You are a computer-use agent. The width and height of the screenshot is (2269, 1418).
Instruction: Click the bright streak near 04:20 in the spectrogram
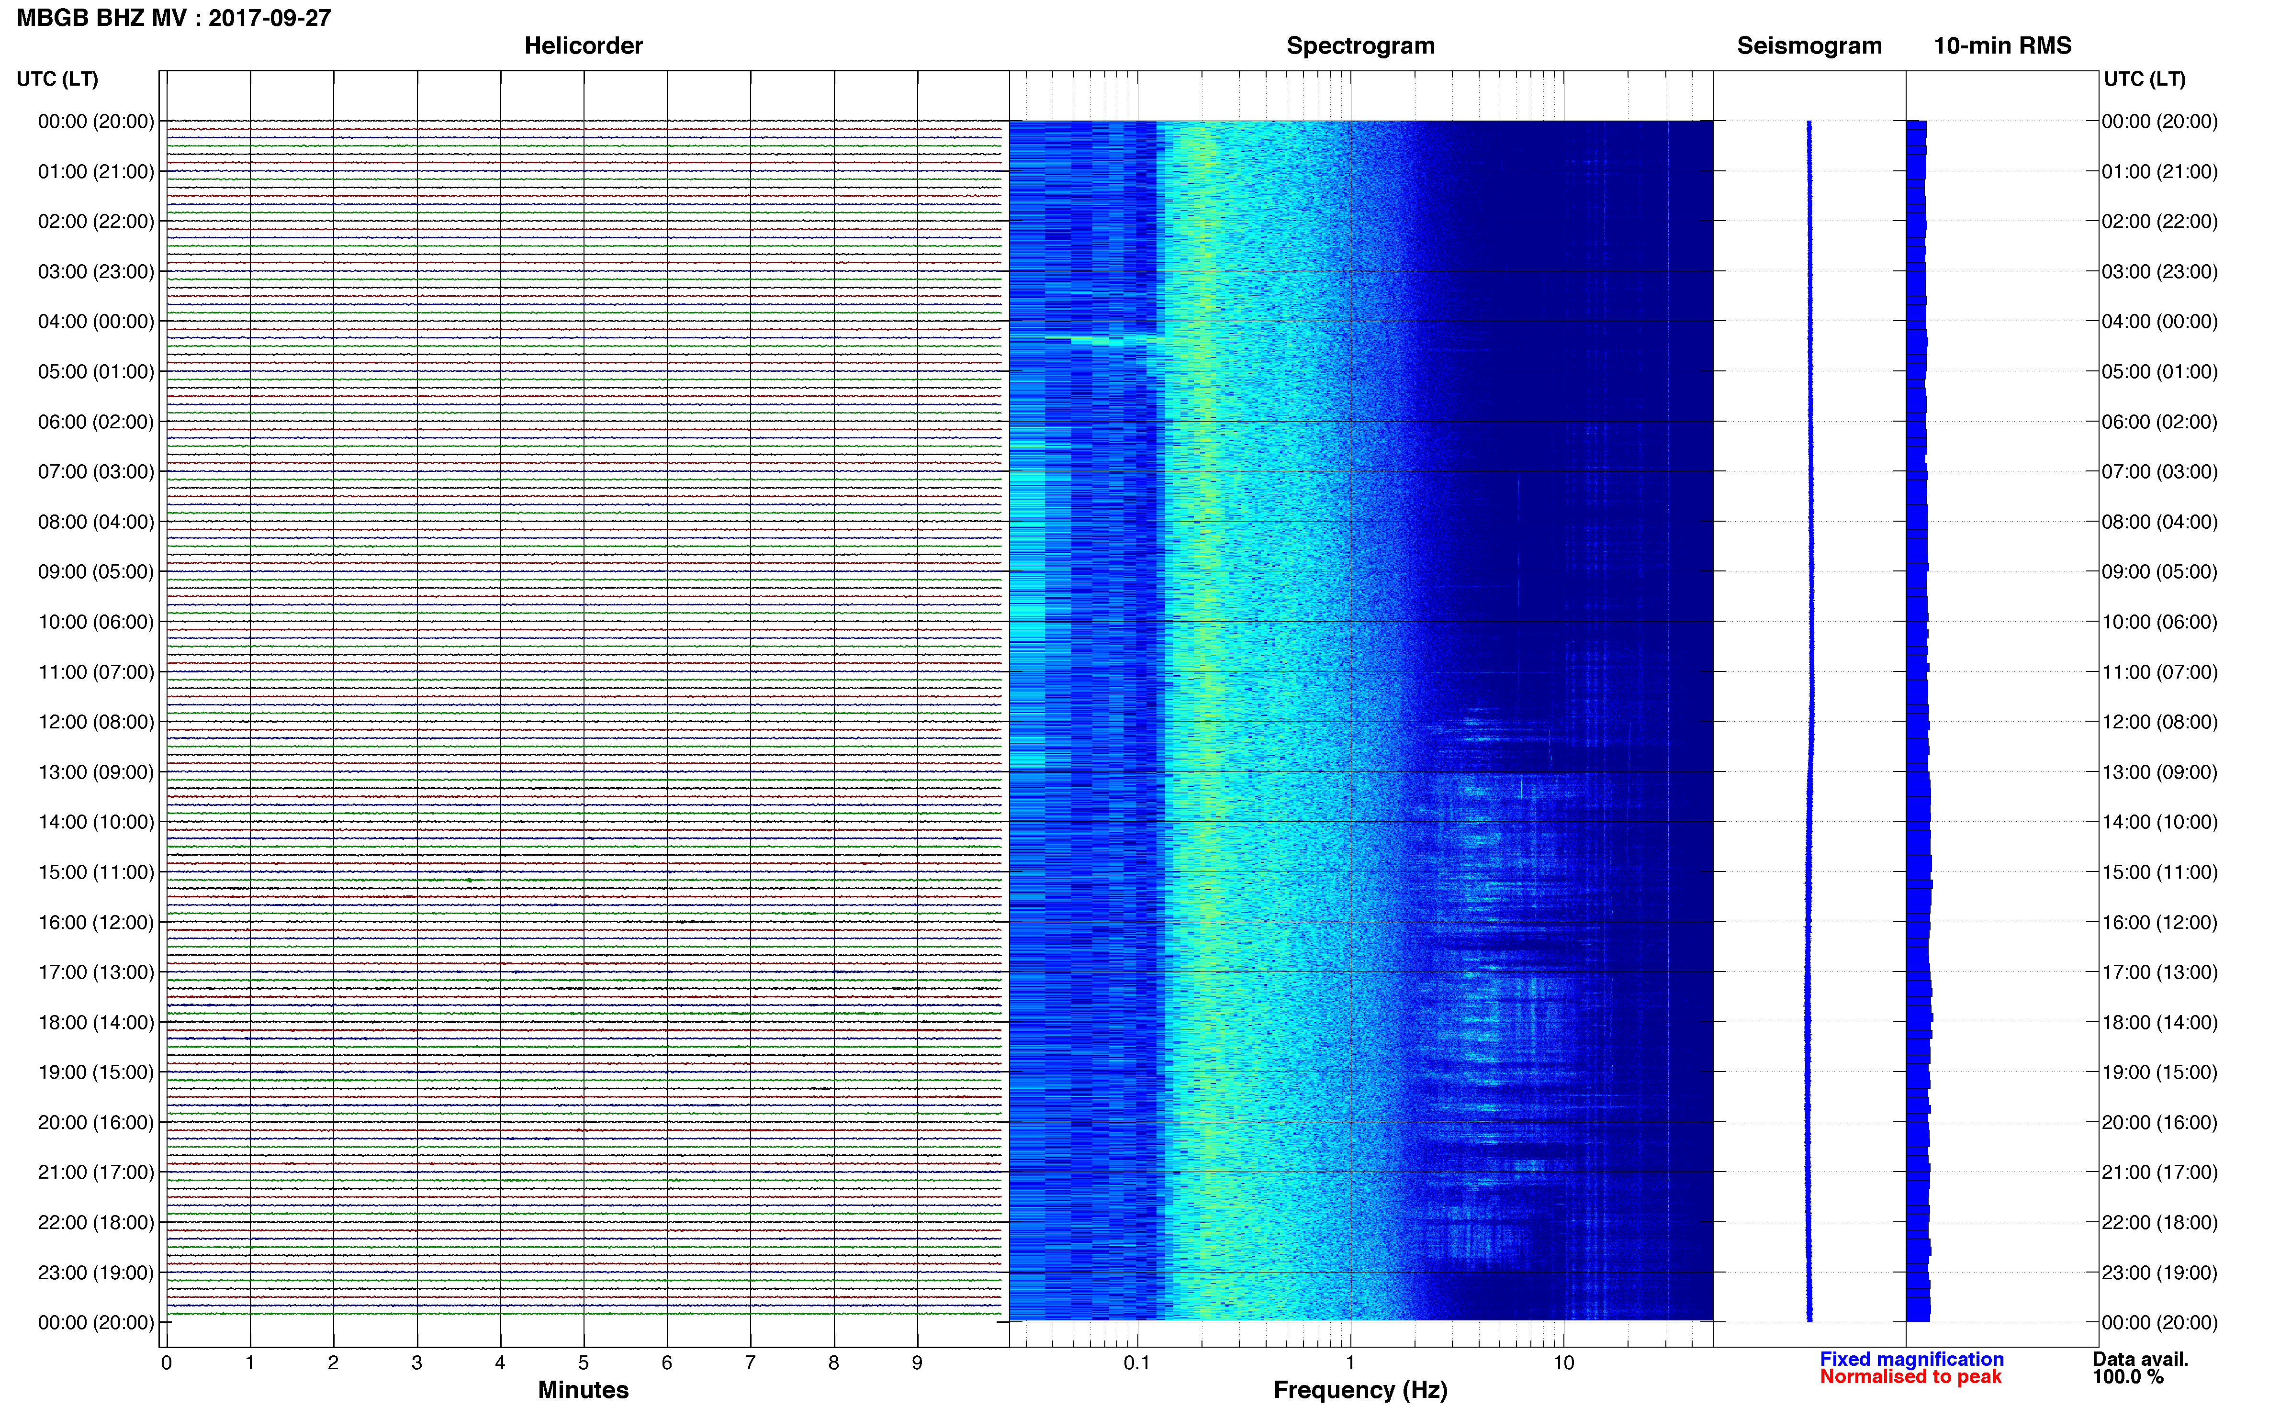click(1104, 338)
